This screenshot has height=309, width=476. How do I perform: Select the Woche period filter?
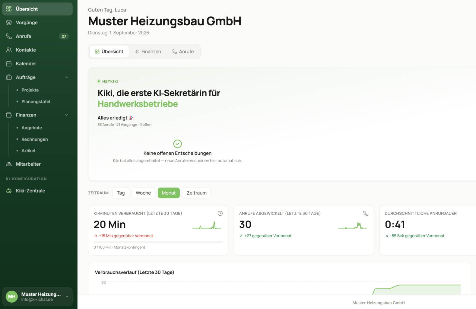pyautogui.click(x=143, y=193)
